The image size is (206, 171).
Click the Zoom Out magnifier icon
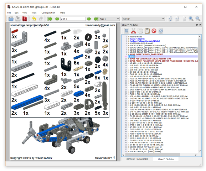[198, 19]
